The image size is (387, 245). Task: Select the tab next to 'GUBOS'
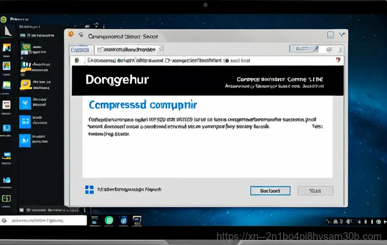[x=128, y=50]
